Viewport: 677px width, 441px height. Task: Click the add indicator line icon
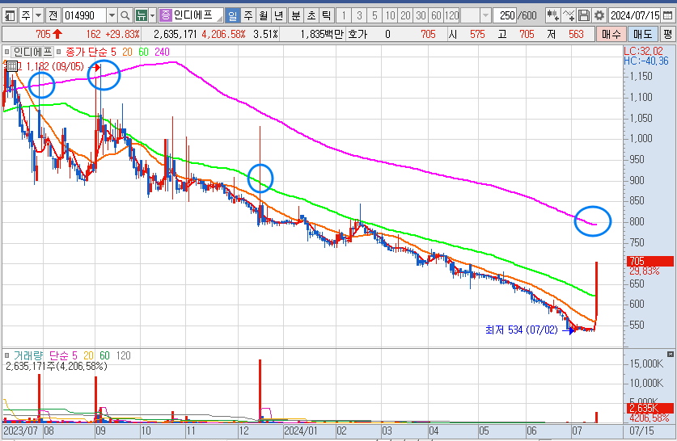tap(569, 16)
